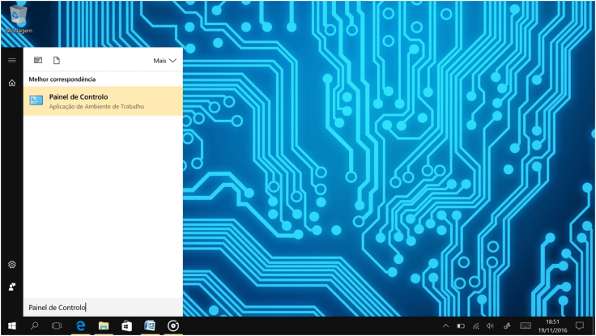Open the feedback icon in search sidebar

(x=11, y=287)
